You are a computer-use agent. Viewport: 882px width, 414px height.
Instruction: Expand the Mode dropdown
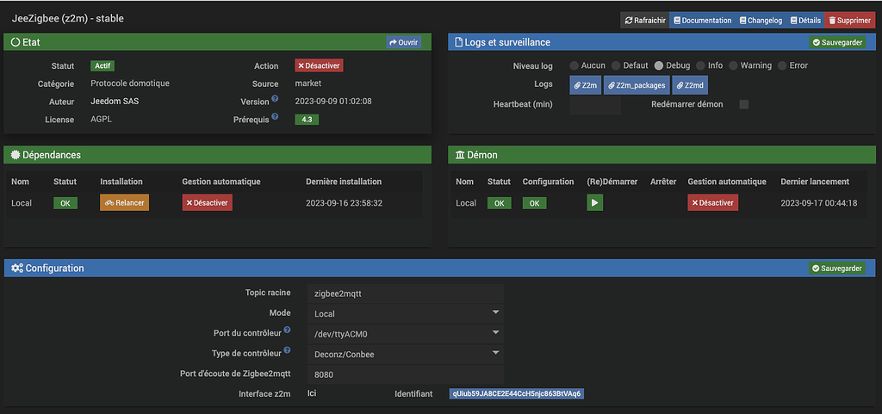click(405, 313)
